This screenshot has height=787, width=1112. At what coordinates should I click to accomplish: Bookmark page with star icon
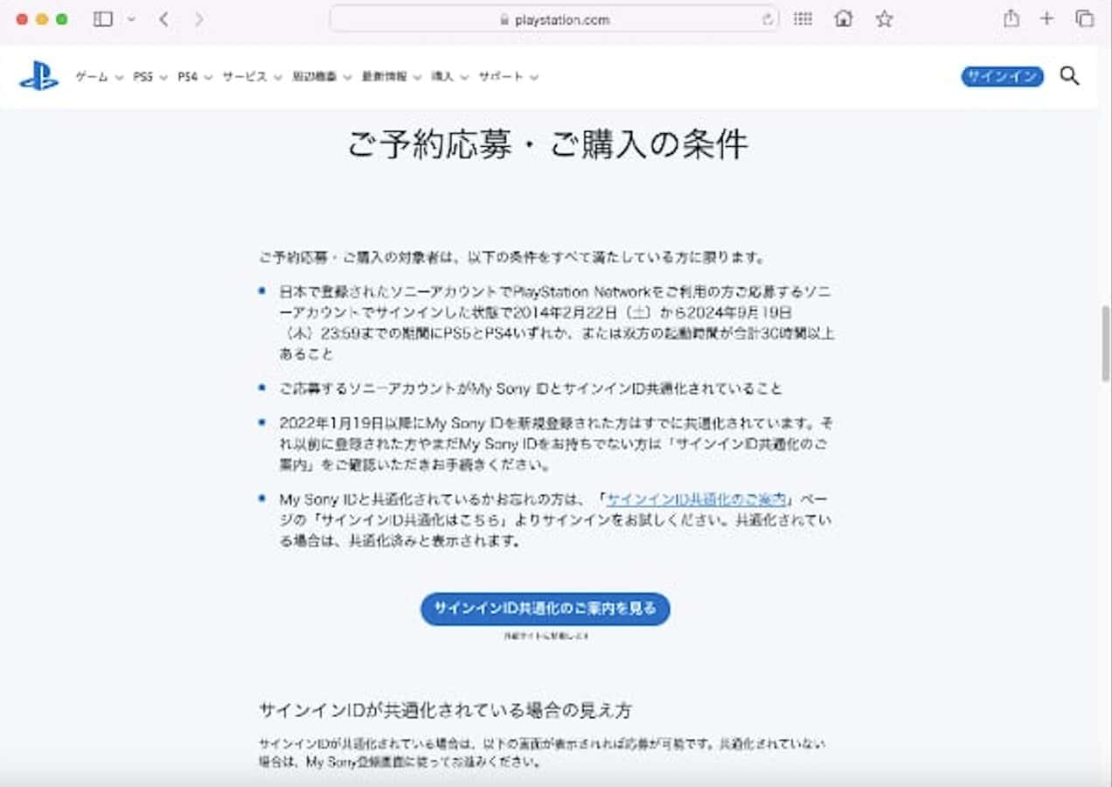(884, 19)
